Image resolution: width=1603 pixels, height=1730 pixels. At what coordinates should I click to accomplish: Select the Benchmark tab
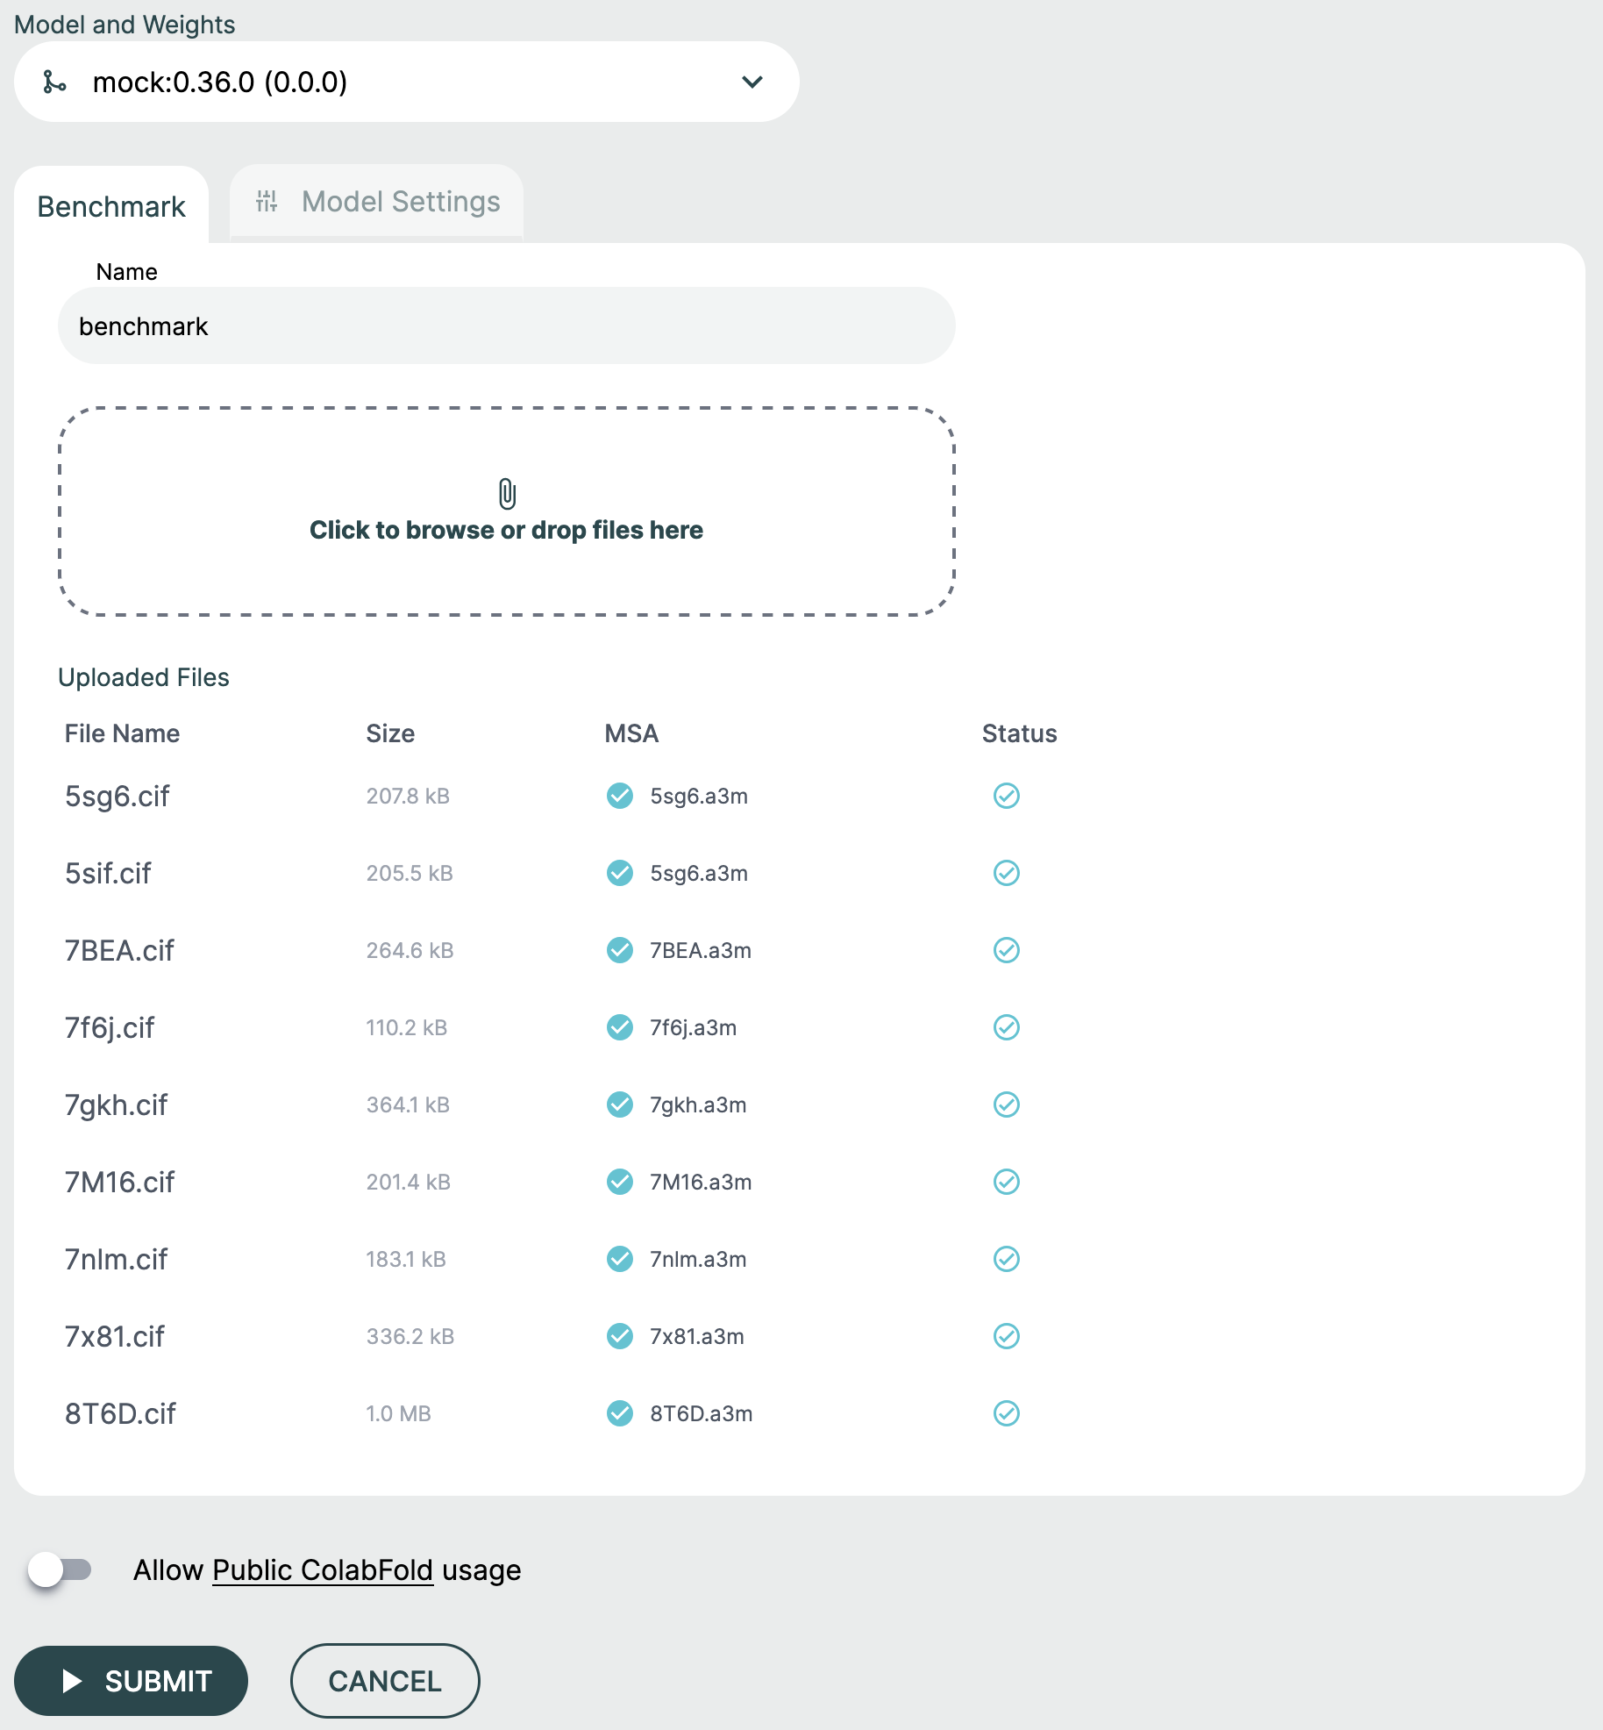click(x=111, y=206)
